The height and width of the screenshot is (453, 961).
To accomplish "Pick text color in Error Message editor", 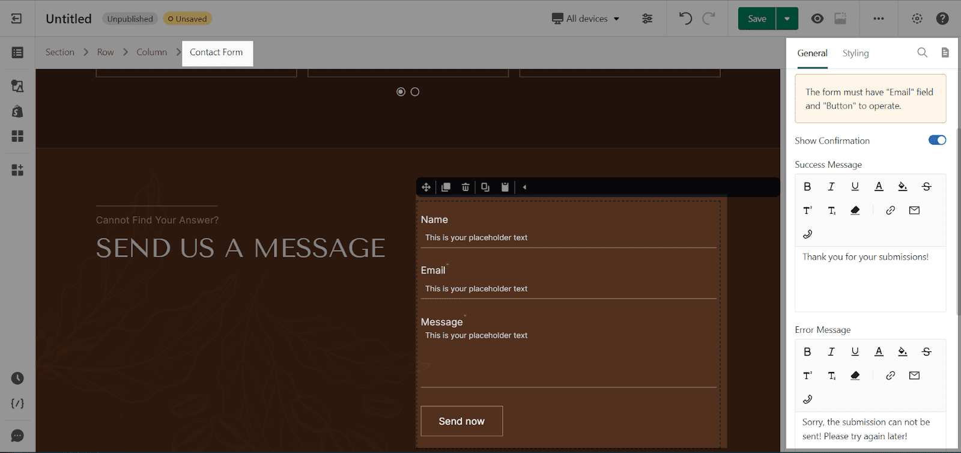I will 879,351.
